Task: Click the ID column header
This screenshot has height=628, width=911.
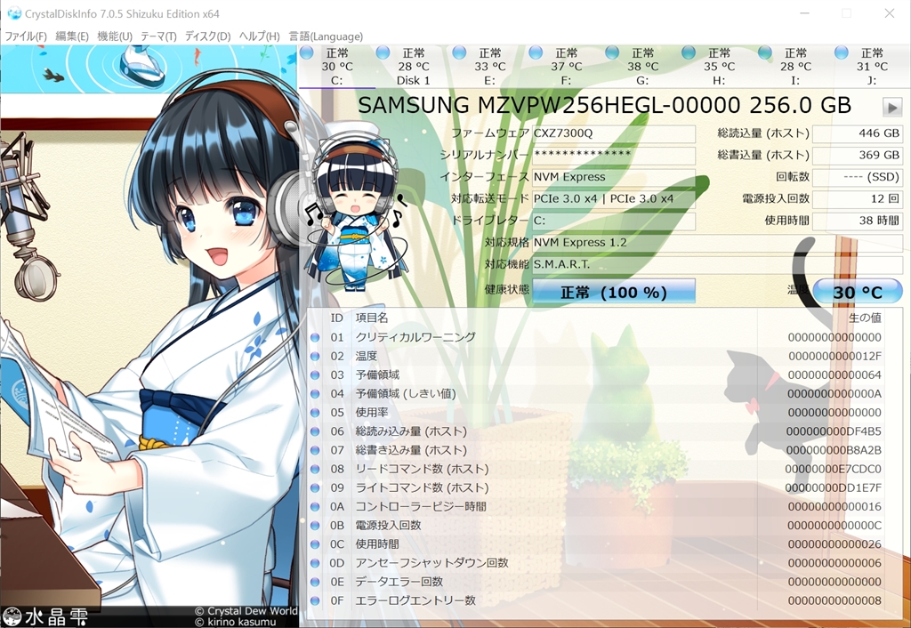Action: [337, 318]
